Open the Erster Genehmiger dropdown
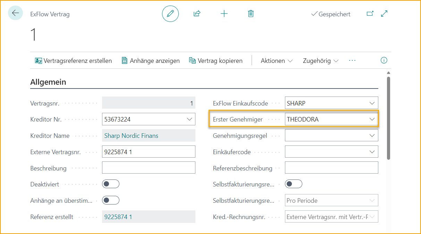 [x=372, y=119]
